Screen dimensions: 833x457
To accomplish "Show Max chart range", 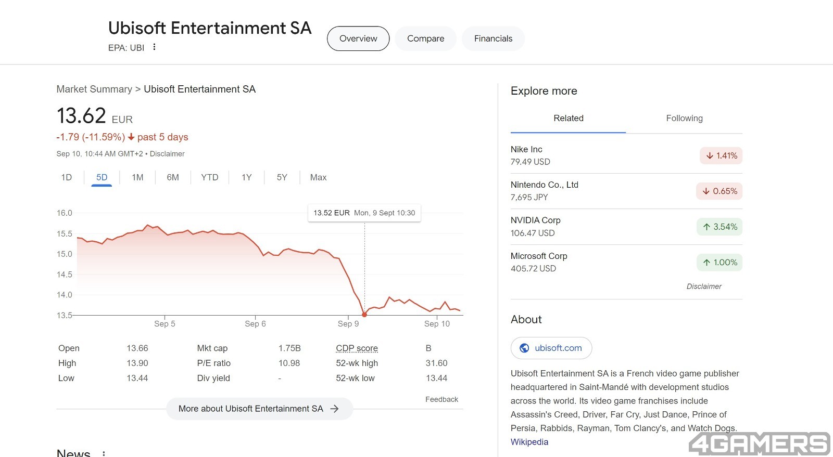I will (319, 177).
